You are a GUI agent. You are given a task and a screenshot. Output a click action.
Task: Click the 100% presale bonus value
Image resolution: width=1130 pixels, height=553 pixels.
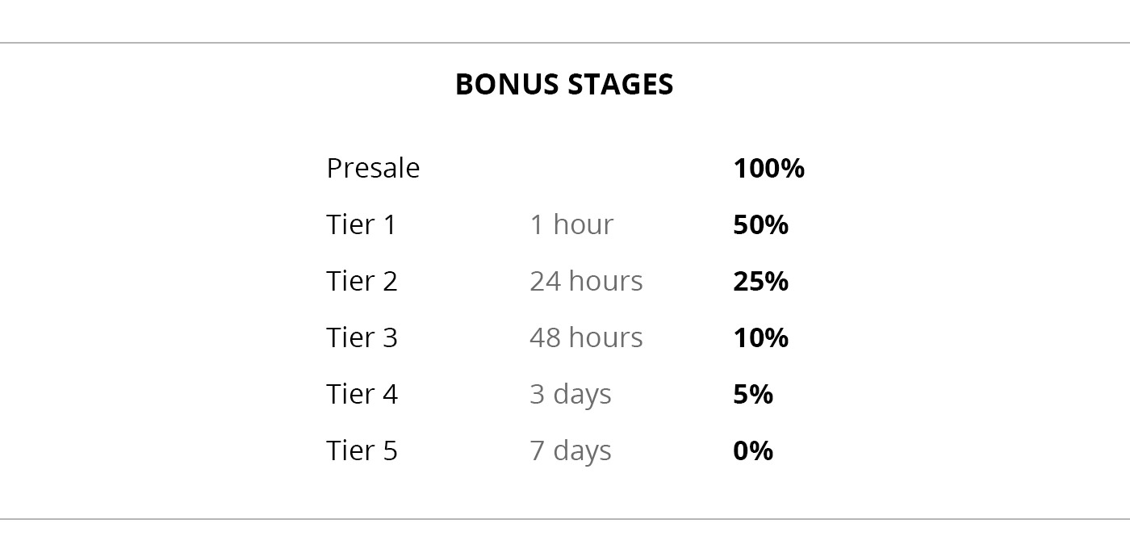point(768,168)
